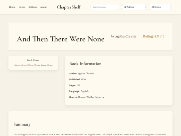Click the Genres: Horror, Thriller, Mystery line
The height and width of the screenshot is (136, 181).
pyautogui.click(x=86, y=97)
